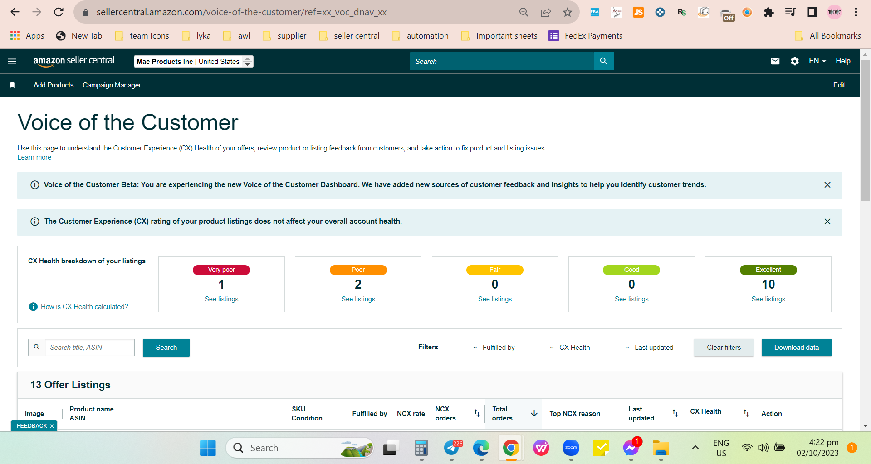Go back in the browser
The height and width of the screenshot is (464, 871).
15,12
